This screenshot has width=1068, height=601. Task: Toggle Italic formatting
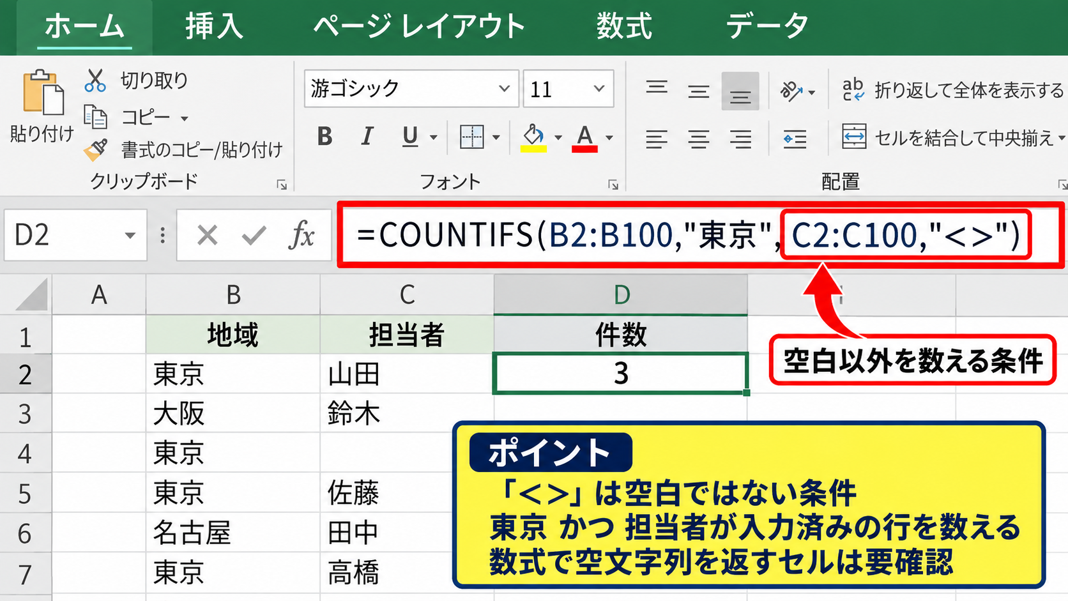tap(367, 136)
